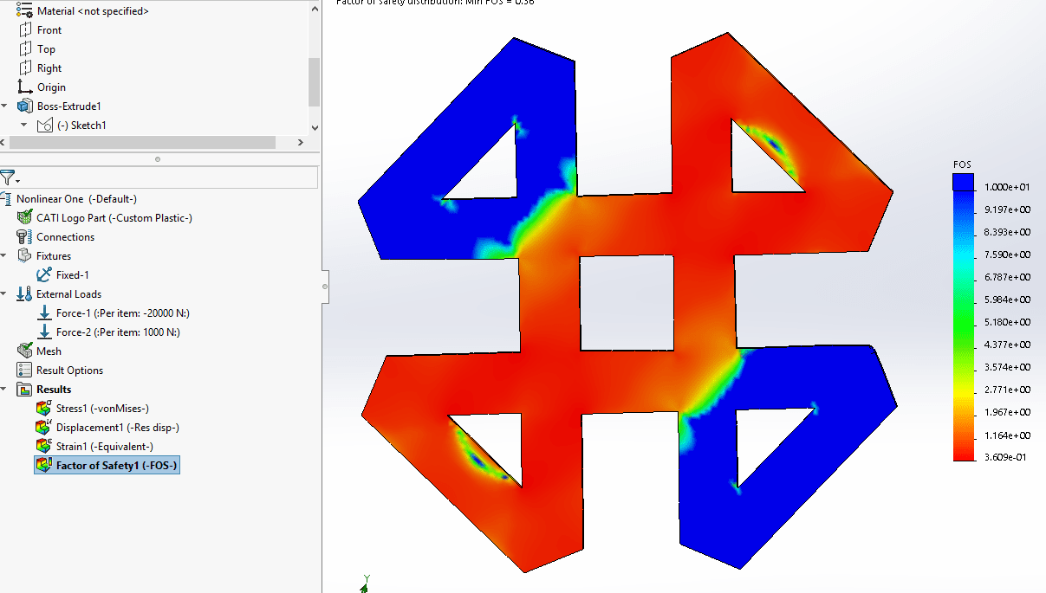
Task: Click the feature tree vertical scrollbar thumb
Action: point(315,82)
